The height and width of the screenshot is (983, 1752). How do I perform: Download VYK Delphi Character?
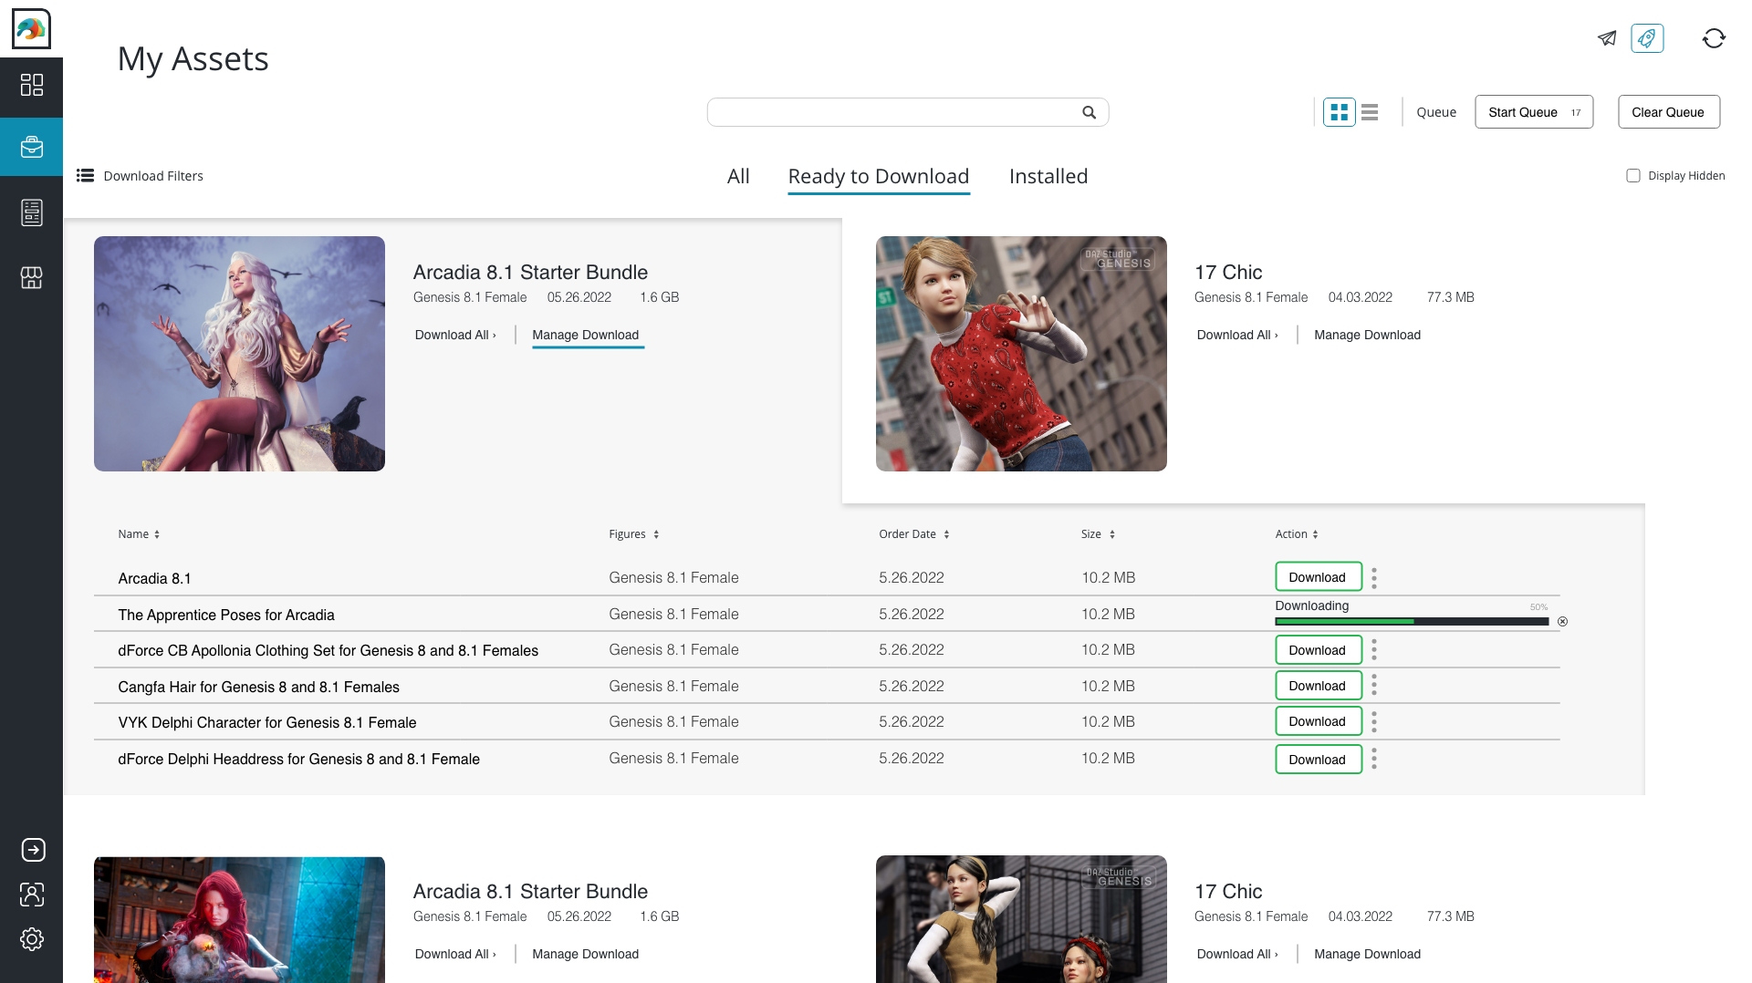[x=1318, y=721]
